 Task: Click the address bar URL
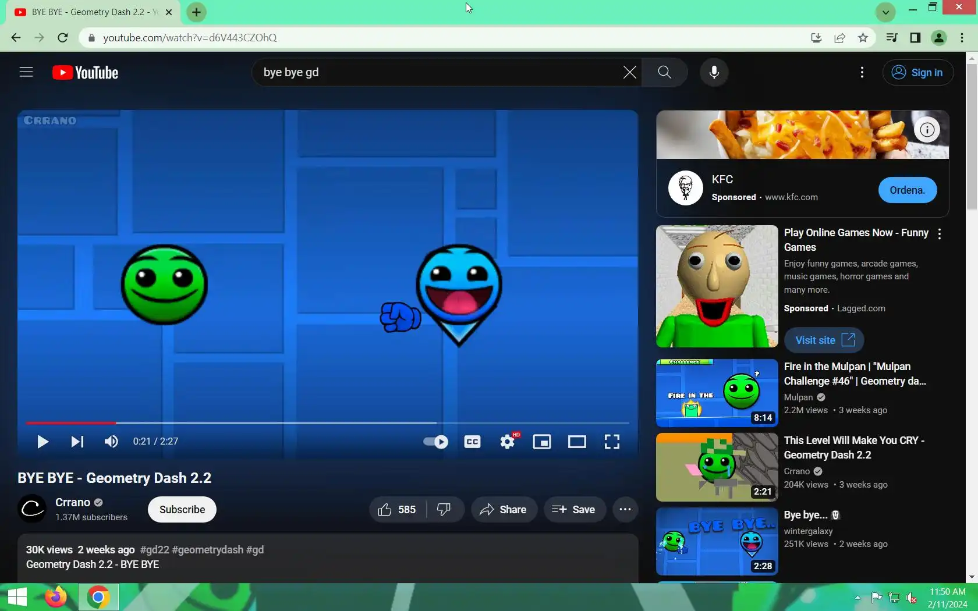pos(190,38)
